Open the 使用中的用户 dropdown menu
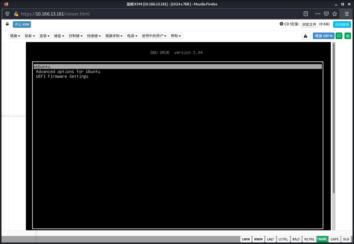 point(154,36)
